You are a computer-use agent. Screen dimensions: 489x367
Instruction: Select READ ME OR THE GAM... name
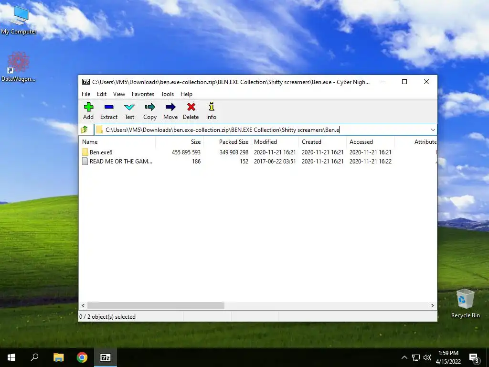pyautogui.click(x=121, y=162)
